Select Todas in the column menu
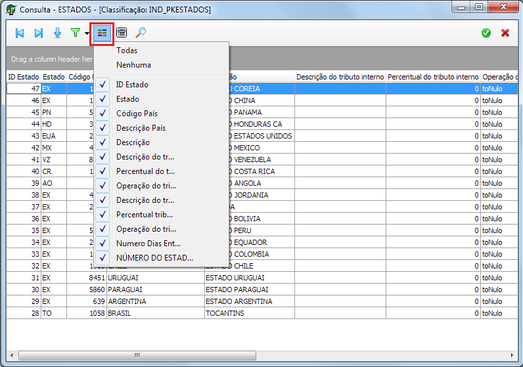The image size is (523, 367). [127, 51]
